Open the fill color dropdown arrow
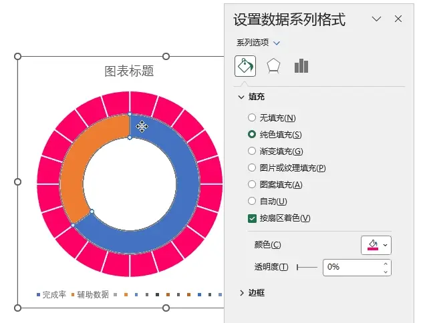Viewport: 427px width, 323px height. pyautogui.click(x=385, y=245)
